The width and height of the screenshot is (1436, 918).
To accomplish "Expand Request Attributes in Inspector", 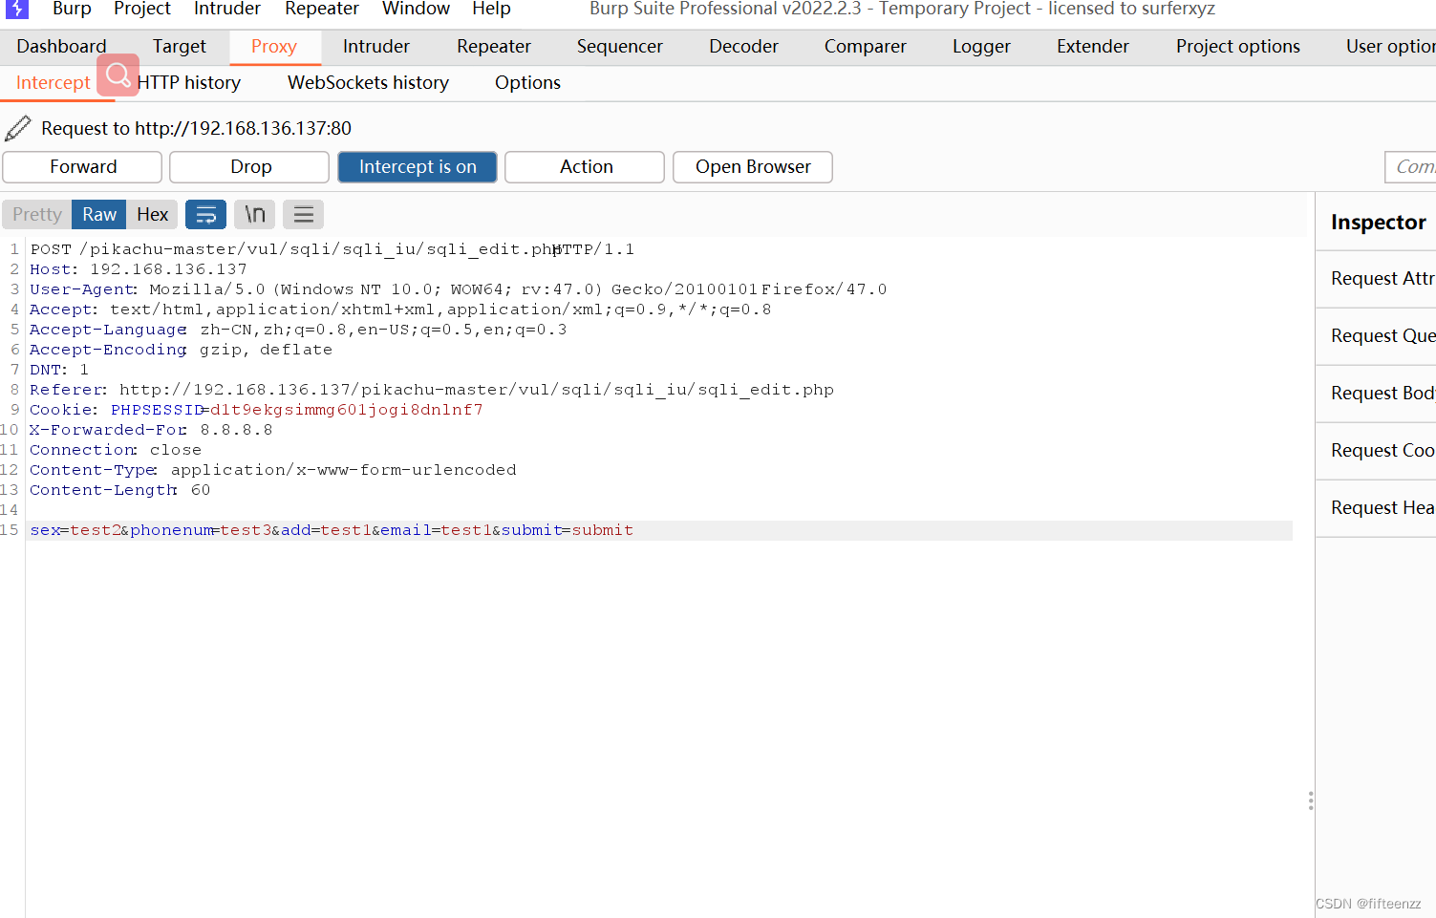I will pyautogui.click(x=1377, y=279).
